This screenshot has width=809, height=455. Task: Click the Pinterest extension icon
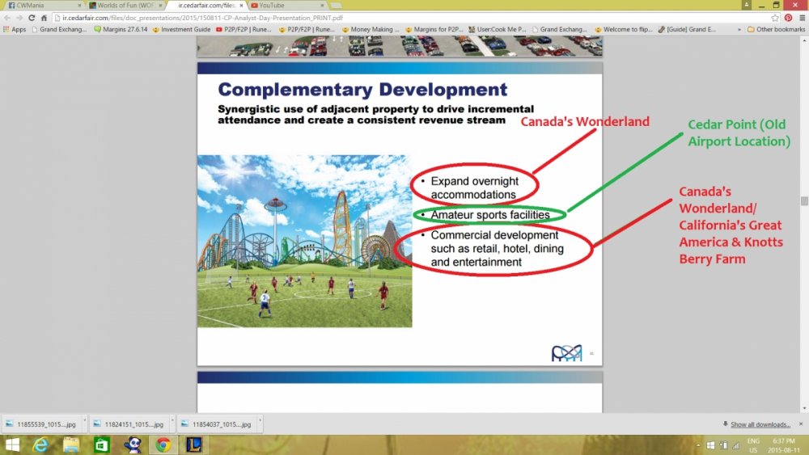pos(788,17)
